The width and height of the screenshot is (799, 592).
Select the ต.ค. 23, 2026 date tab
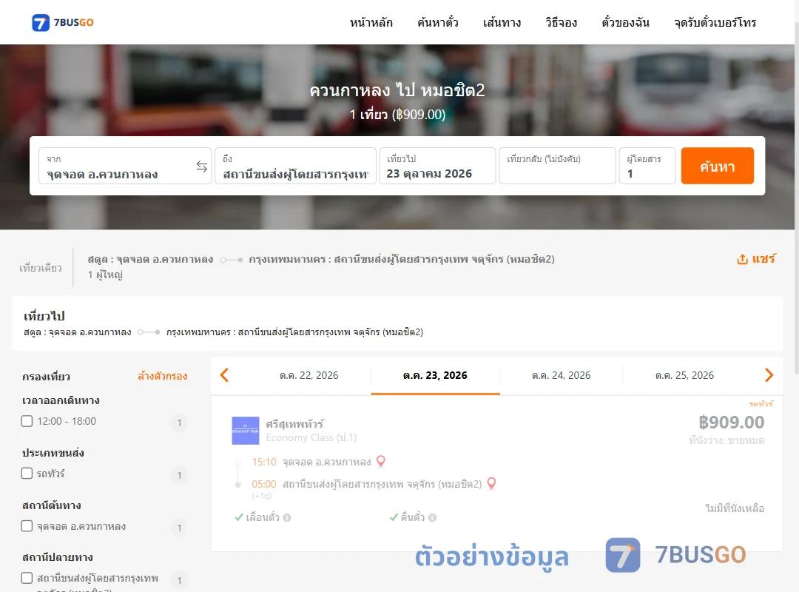[435, 376]
